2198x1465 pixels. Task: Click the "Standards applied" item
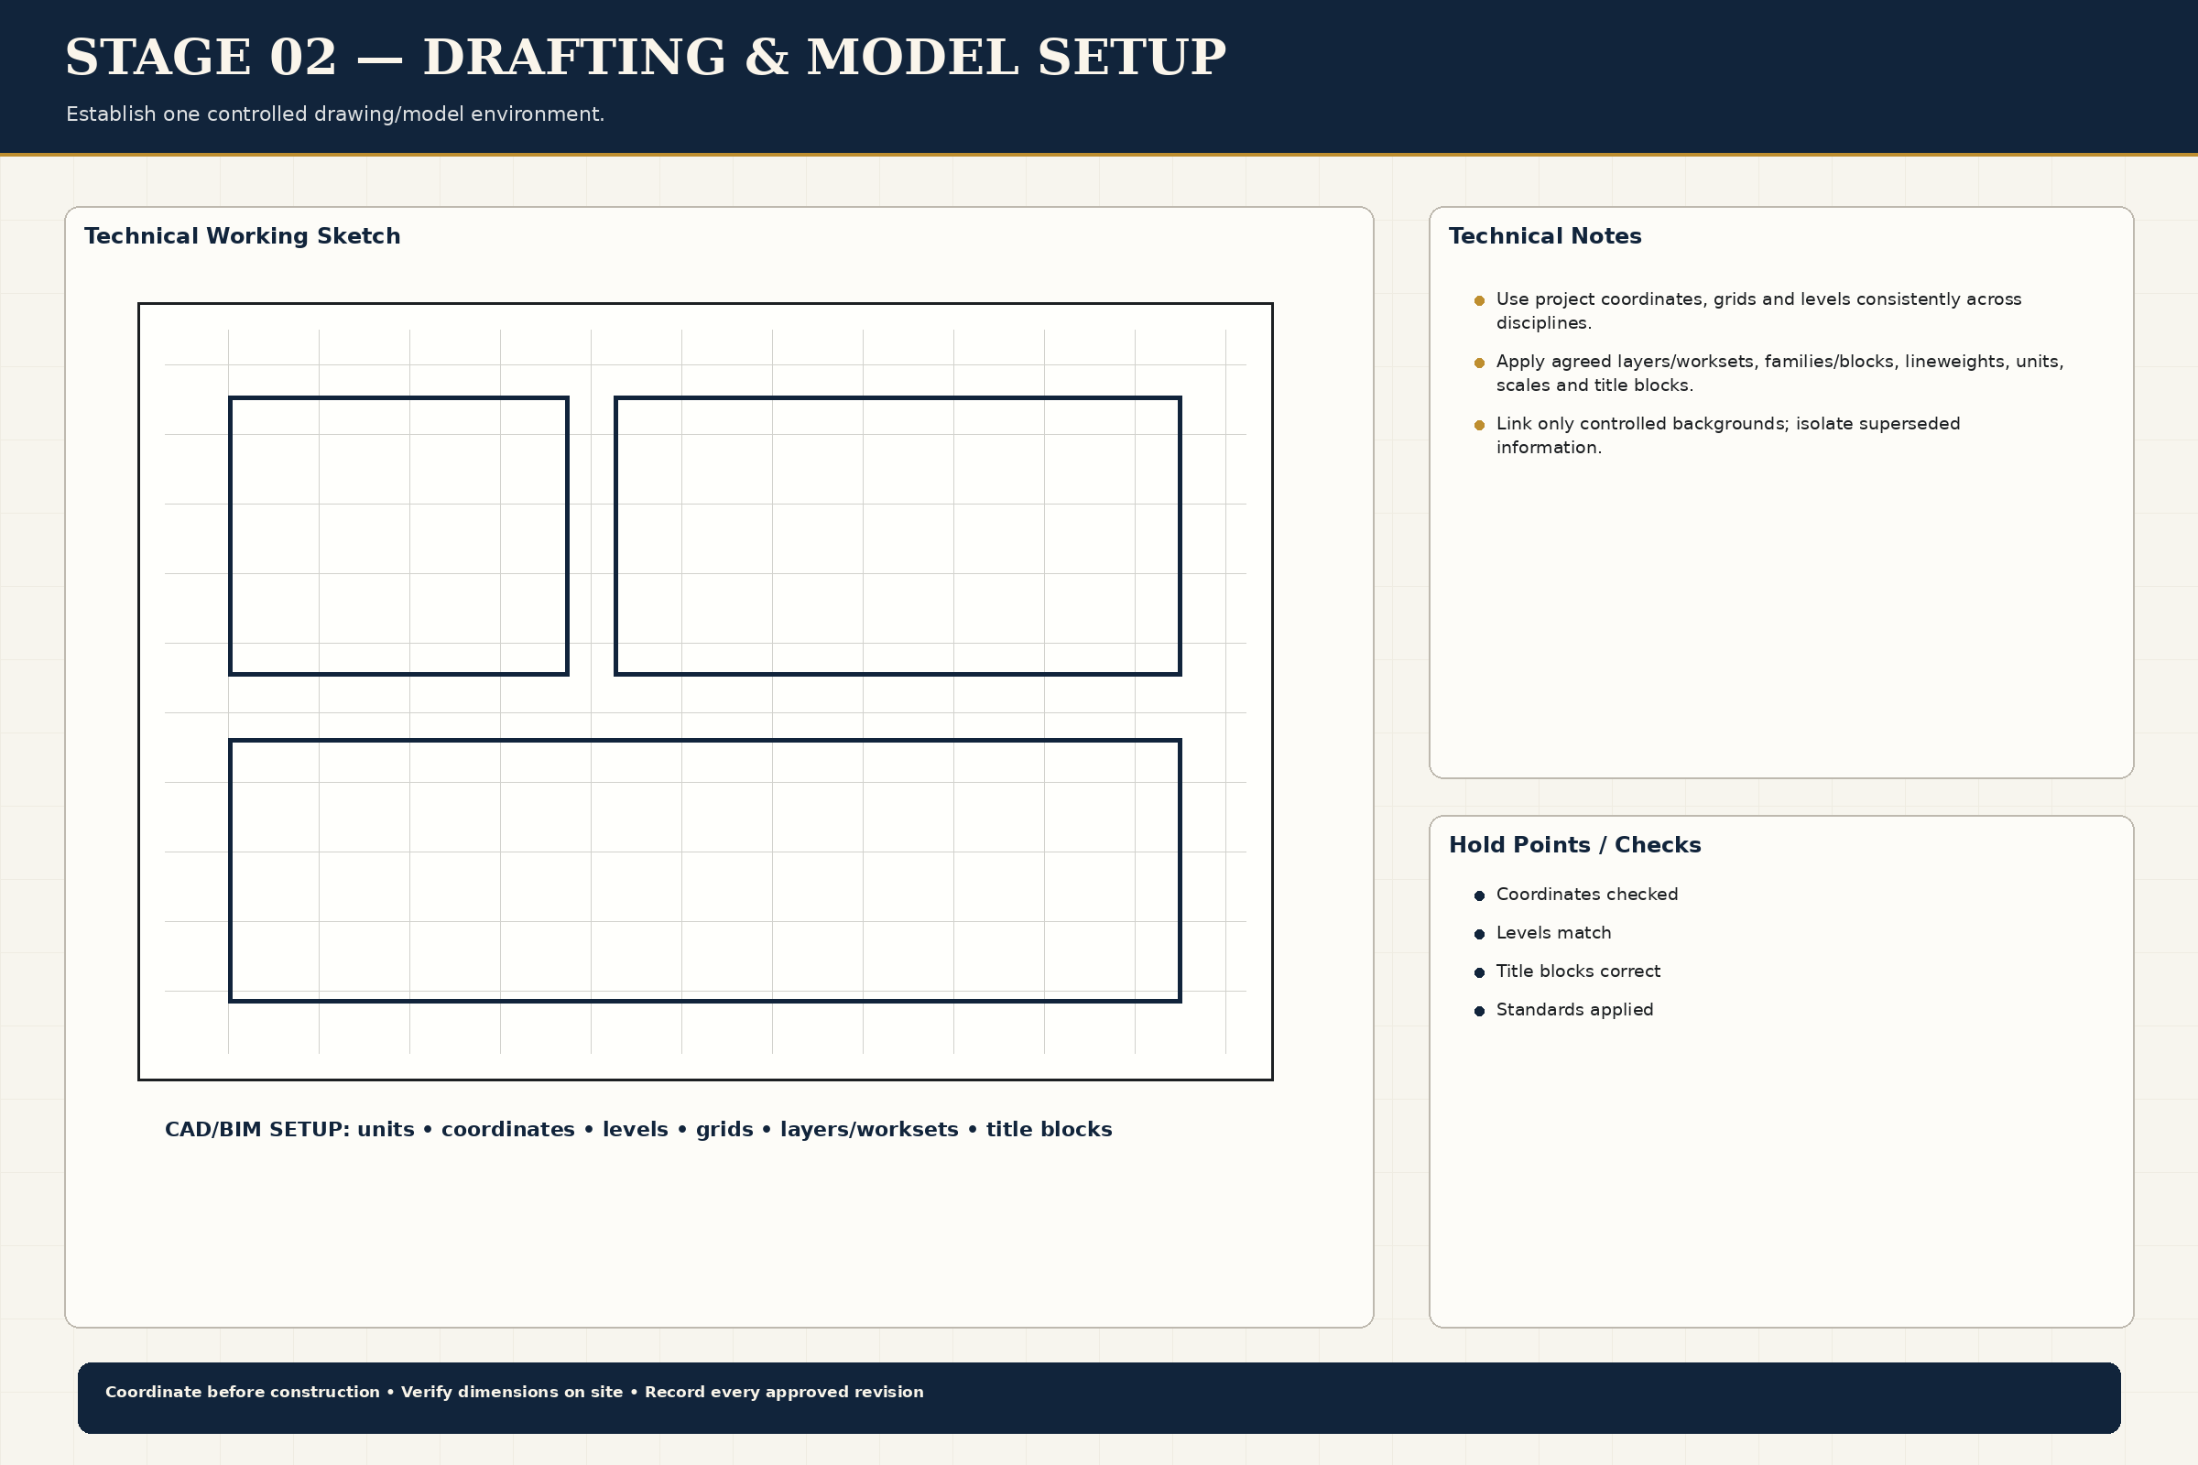coord(1574,1009)
